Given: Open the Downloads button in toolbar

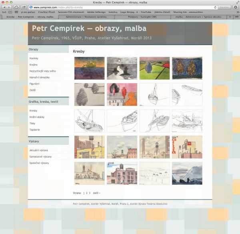Looking at the screenshot, I should coord(236,7).
